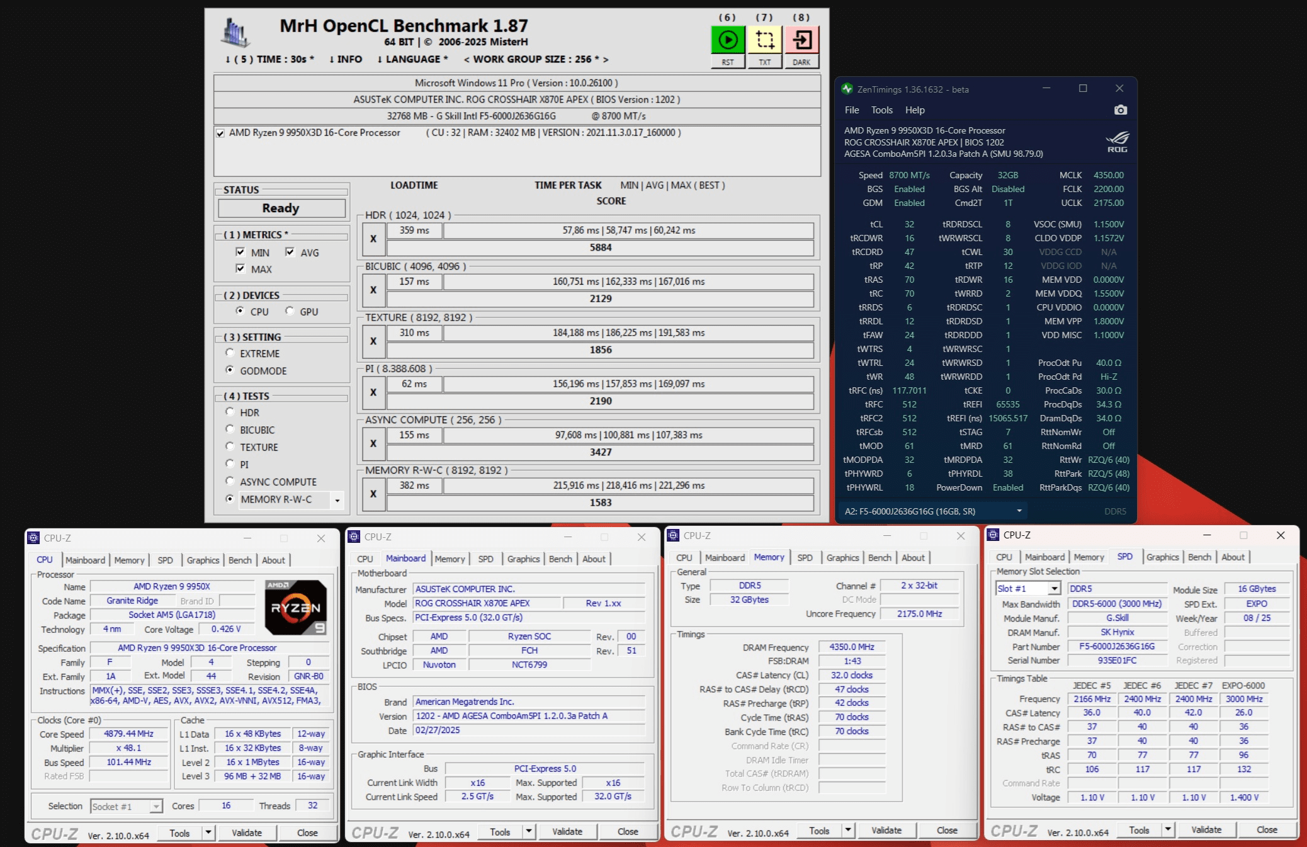Toggle the AVG metrics checkbox
This screenshot has height=847, width=1307.
290,252
